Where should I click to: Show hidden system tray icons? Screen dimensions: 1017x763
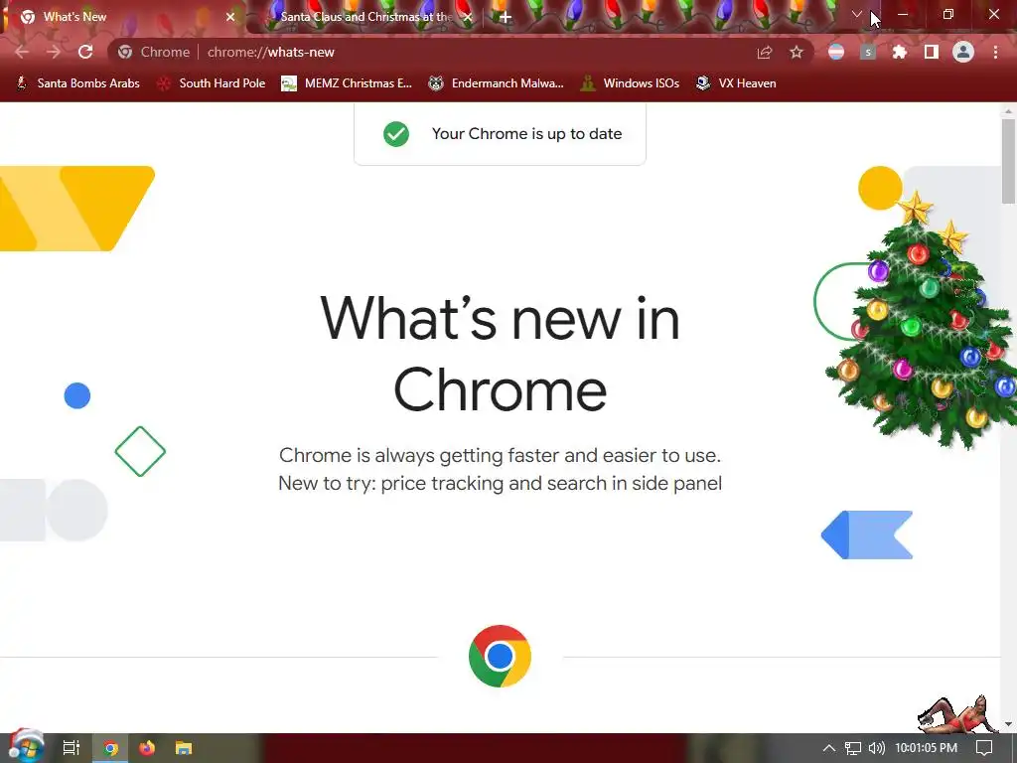[x=829, y=748]
